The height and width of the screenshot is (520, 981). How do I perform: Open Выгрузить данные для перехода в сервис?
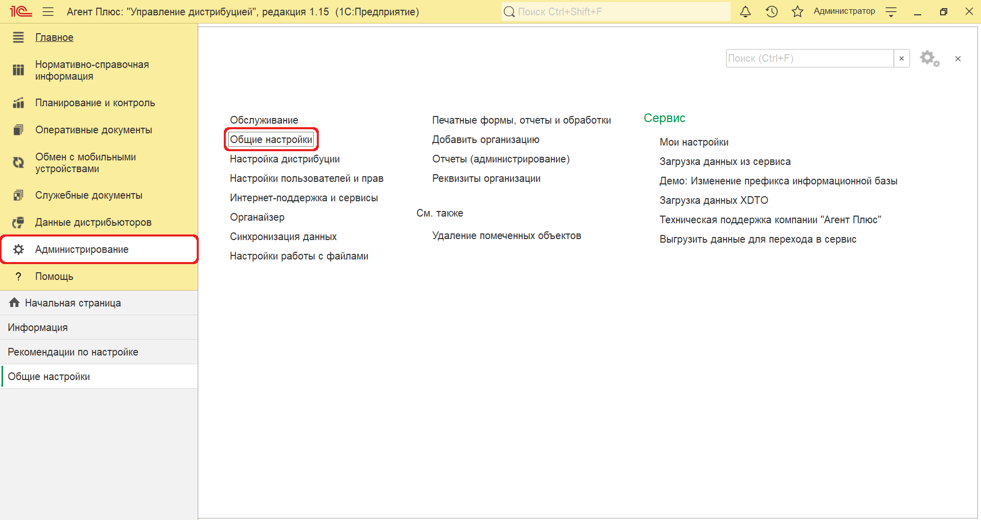[758, 239]
